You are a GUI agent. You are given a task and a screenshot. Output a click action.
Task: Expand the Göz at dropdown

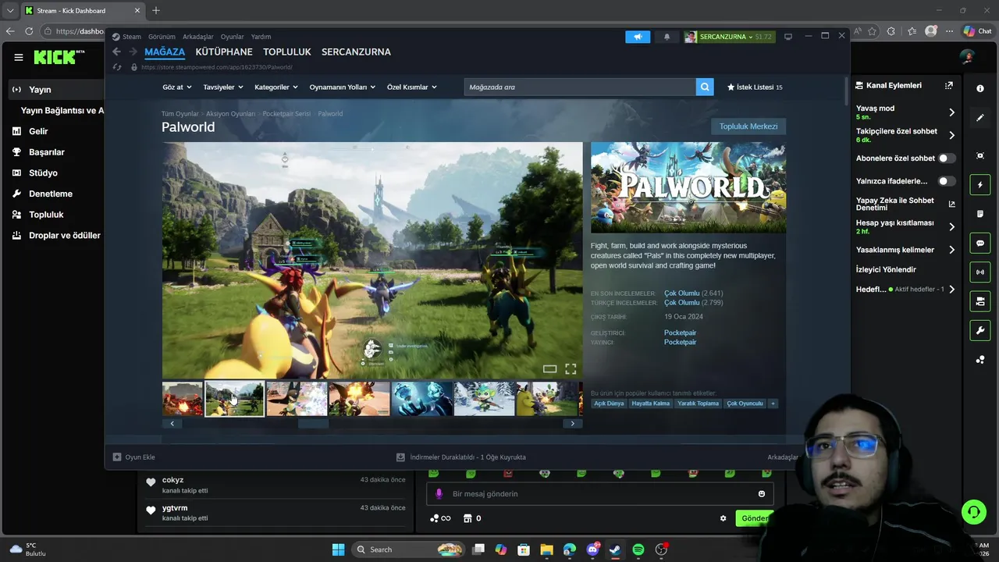pos(177,87)
